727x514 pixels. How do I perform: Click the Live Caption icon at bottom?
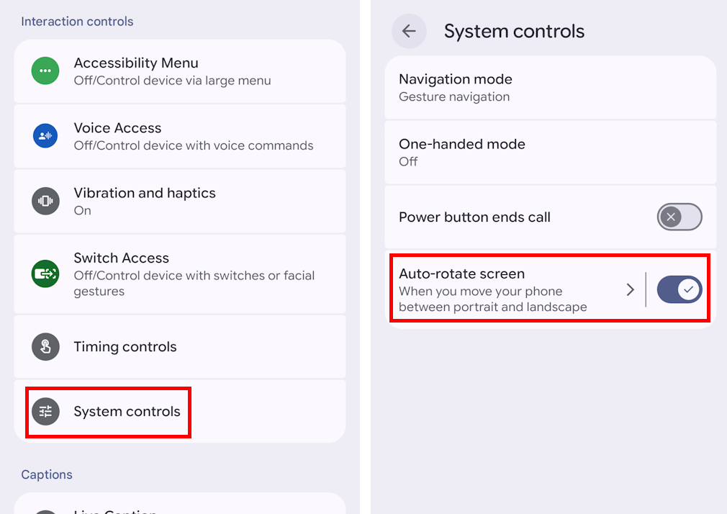click(45, 510)
